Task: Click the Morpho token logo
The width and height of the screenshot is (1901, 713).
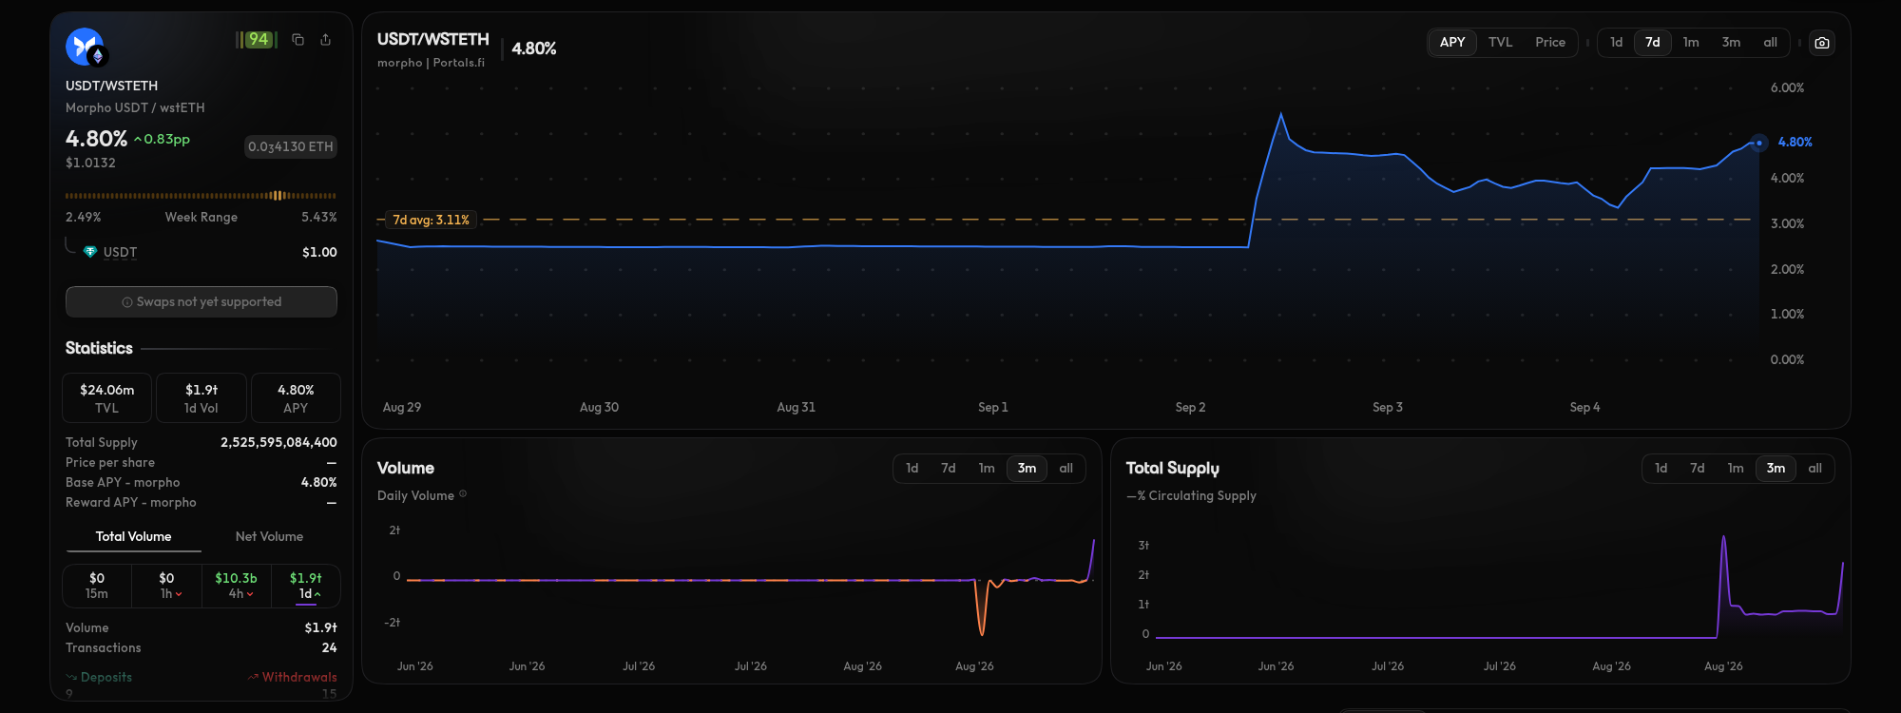Action: pos(85,46)
